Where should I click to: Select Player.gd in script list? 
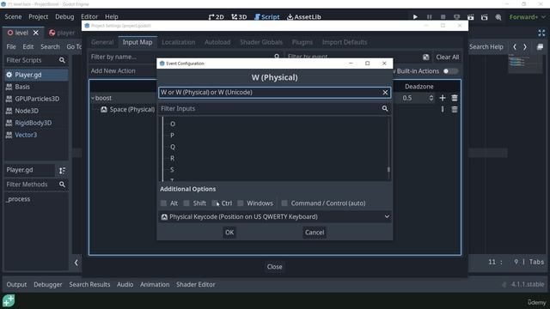click(36, 75)
